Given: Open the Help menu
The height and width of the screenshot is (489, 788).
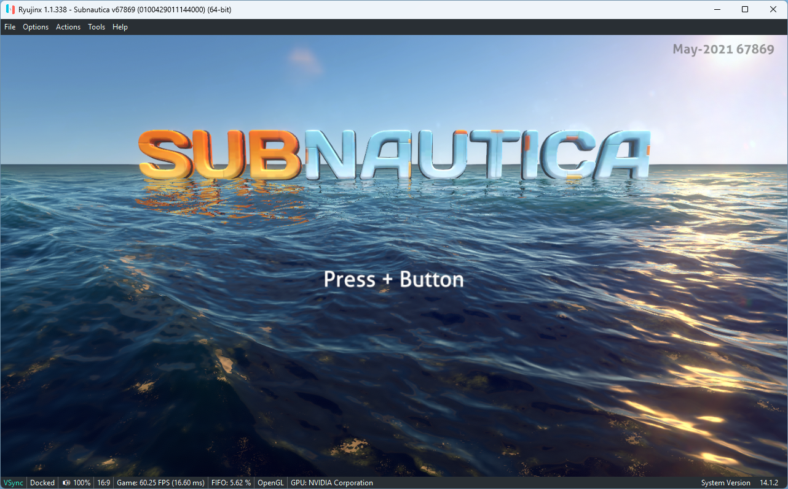Looking at the screenshot, I should pos(120,26).
